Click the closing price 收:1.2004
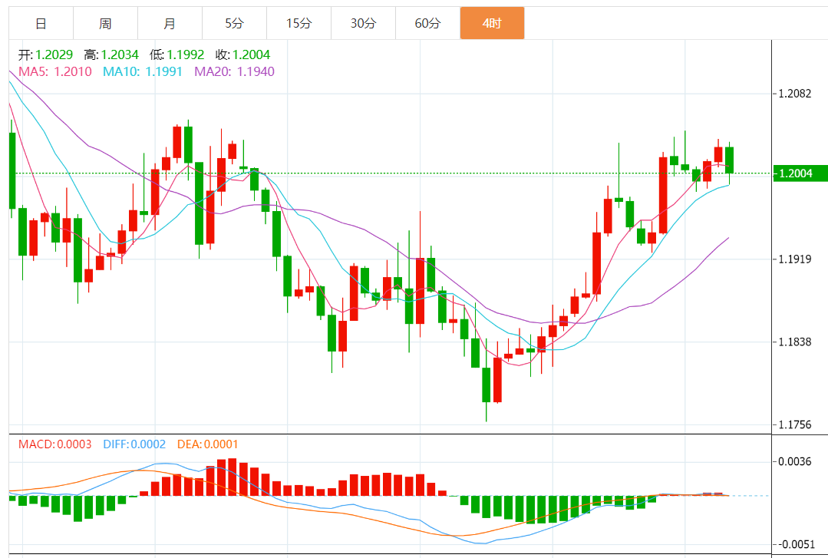Image resolution: width=828 pixels, height=558 pixels. point(243,54)
